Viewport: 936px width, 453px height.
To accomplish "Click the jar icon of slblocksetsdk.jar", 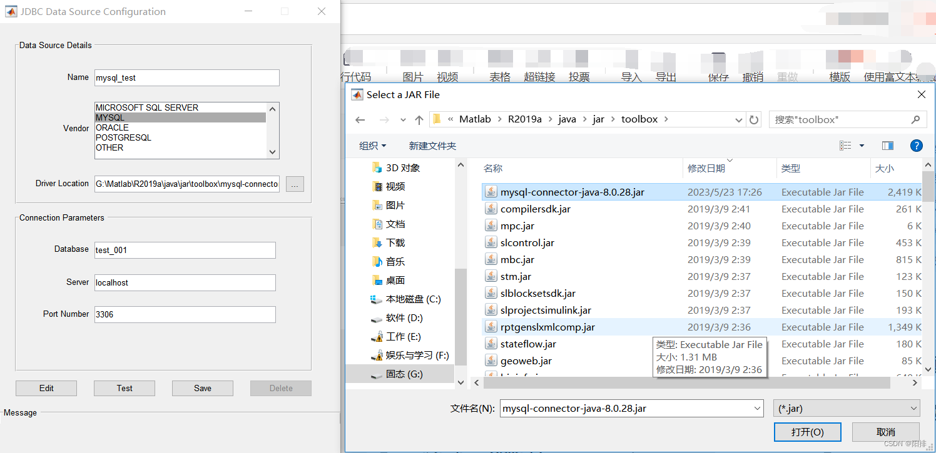I will [x=491, y=294].
